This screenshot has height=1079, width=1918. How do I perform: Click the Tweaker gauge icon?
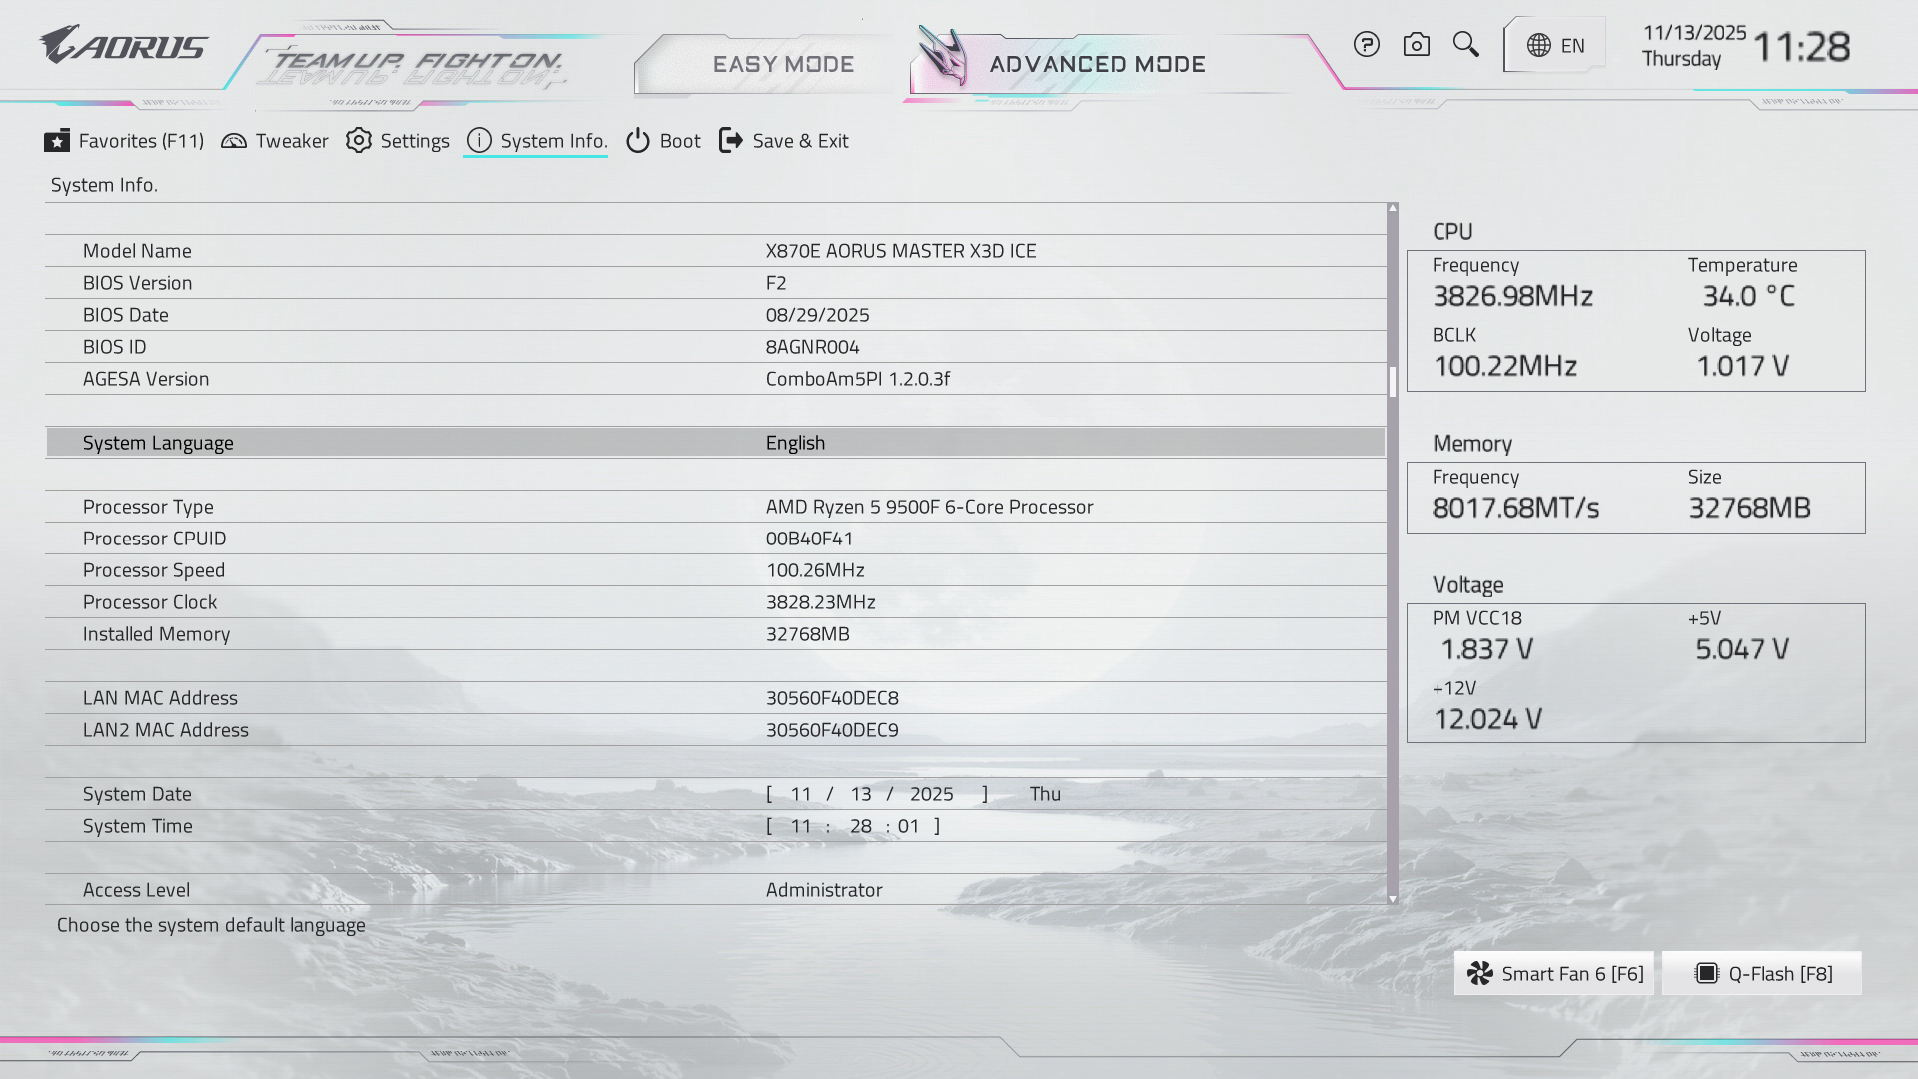234,141
